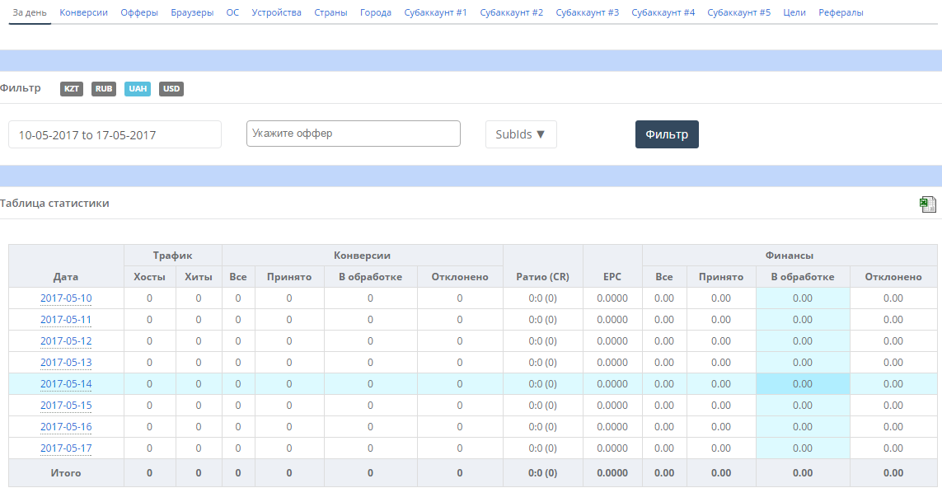Click the Итого row label
Viewport: 942px width, 488px height.
click(x=66, y=473)
